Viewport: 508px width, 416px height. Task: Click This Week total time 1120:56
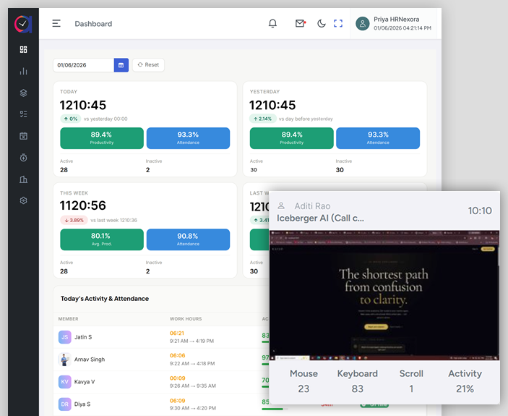pos(83,205)
